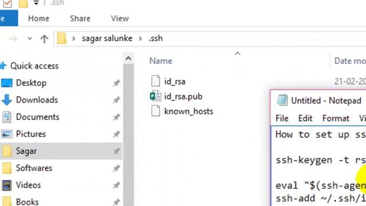The height and width of the screenshot is (206, 366).
Task: Go up one folder level
Action: [45, 38]
